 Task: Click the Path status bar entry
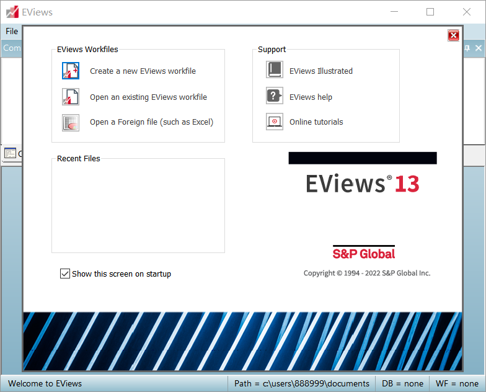coord(301,383)
